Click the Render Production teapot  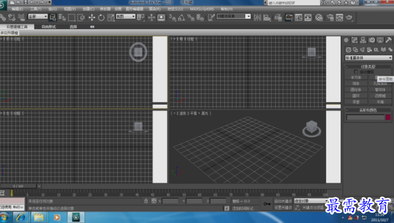point(349,17)
